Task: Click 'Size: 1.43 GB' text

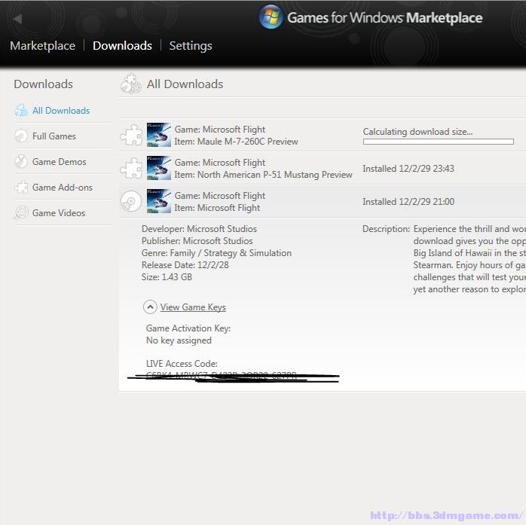Action: (167, 277)
